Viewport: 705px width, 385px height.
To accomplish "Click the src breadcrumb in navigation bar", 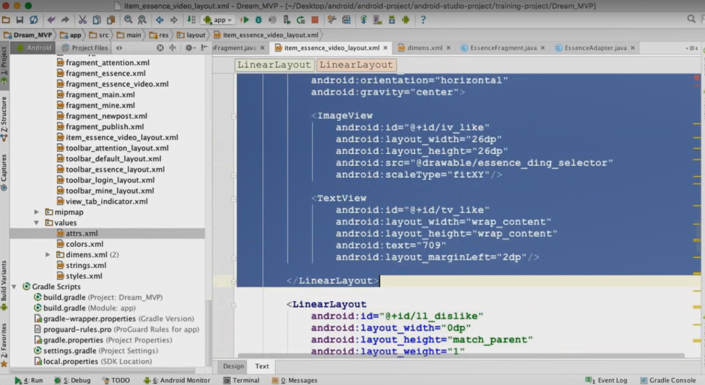I will coord(99,35).
